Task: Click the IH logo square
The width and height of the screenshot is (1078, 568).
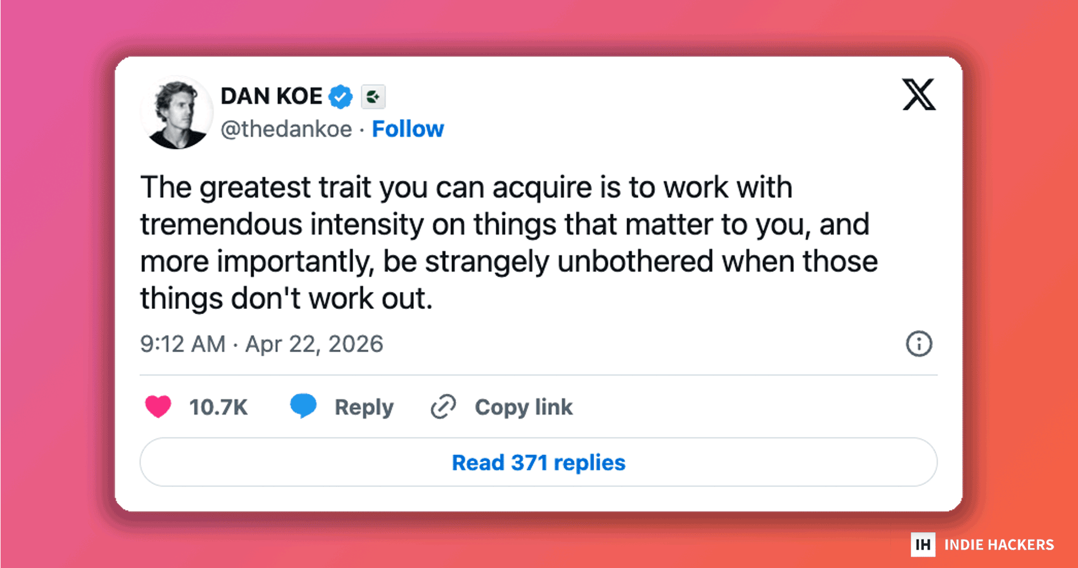Action: click(x=923, y=545)
